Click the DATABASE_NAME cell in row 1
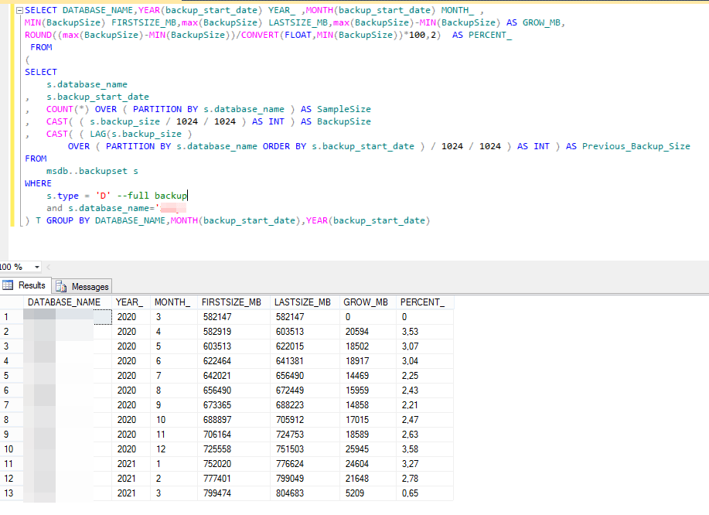This screenshot has height=515, width=709. click(x=67, y=317)
